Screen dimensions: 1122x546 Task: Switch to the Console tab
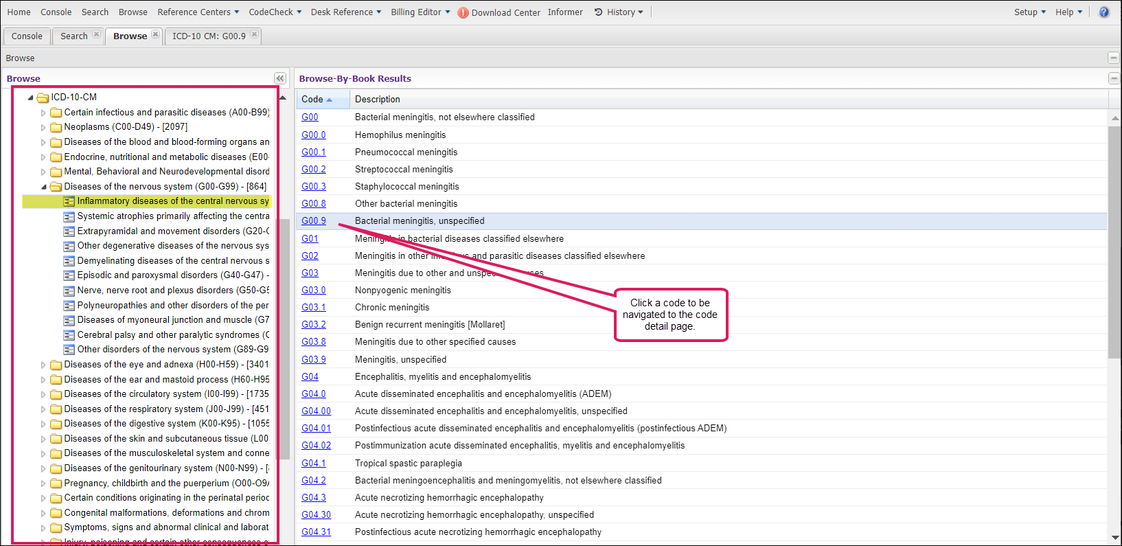(x=27, y=36)
